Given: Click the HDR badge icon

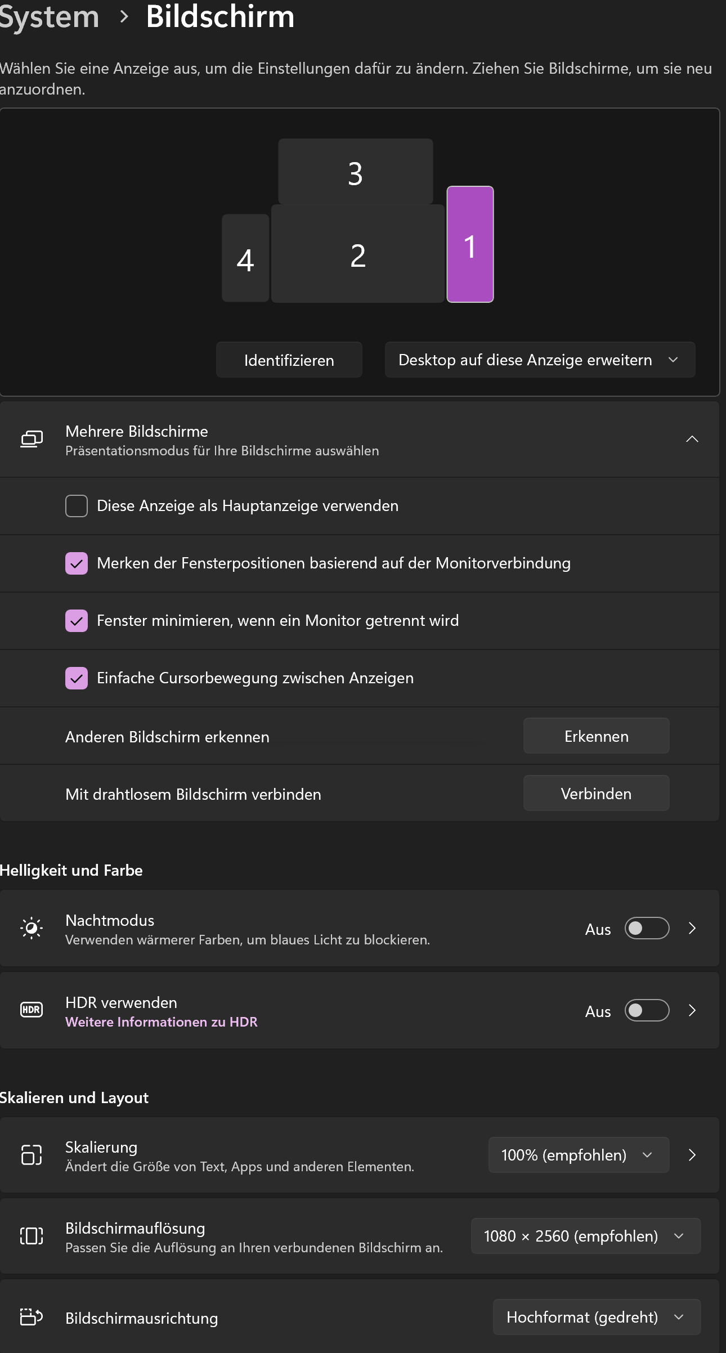Looking at the screenshot, I should pos(32,1010).
